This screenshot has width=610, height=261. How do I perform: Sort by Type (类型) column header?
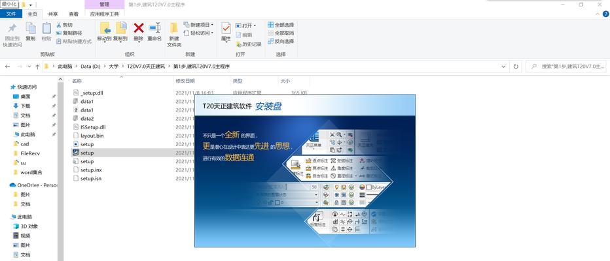(x=238, y=81)
